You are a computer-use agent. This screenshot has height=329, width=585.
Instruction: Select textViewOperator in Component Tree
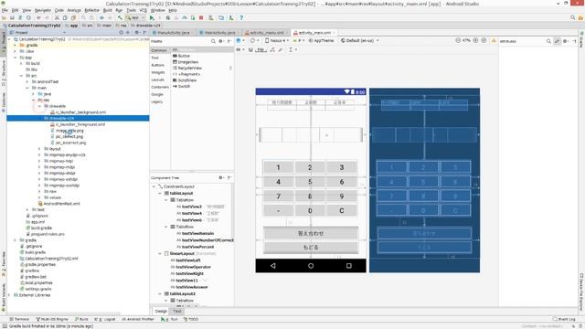193,267
